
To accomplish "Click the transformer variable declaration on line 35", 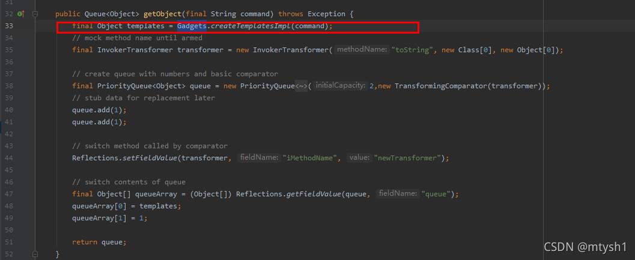I will coord(200,50).
